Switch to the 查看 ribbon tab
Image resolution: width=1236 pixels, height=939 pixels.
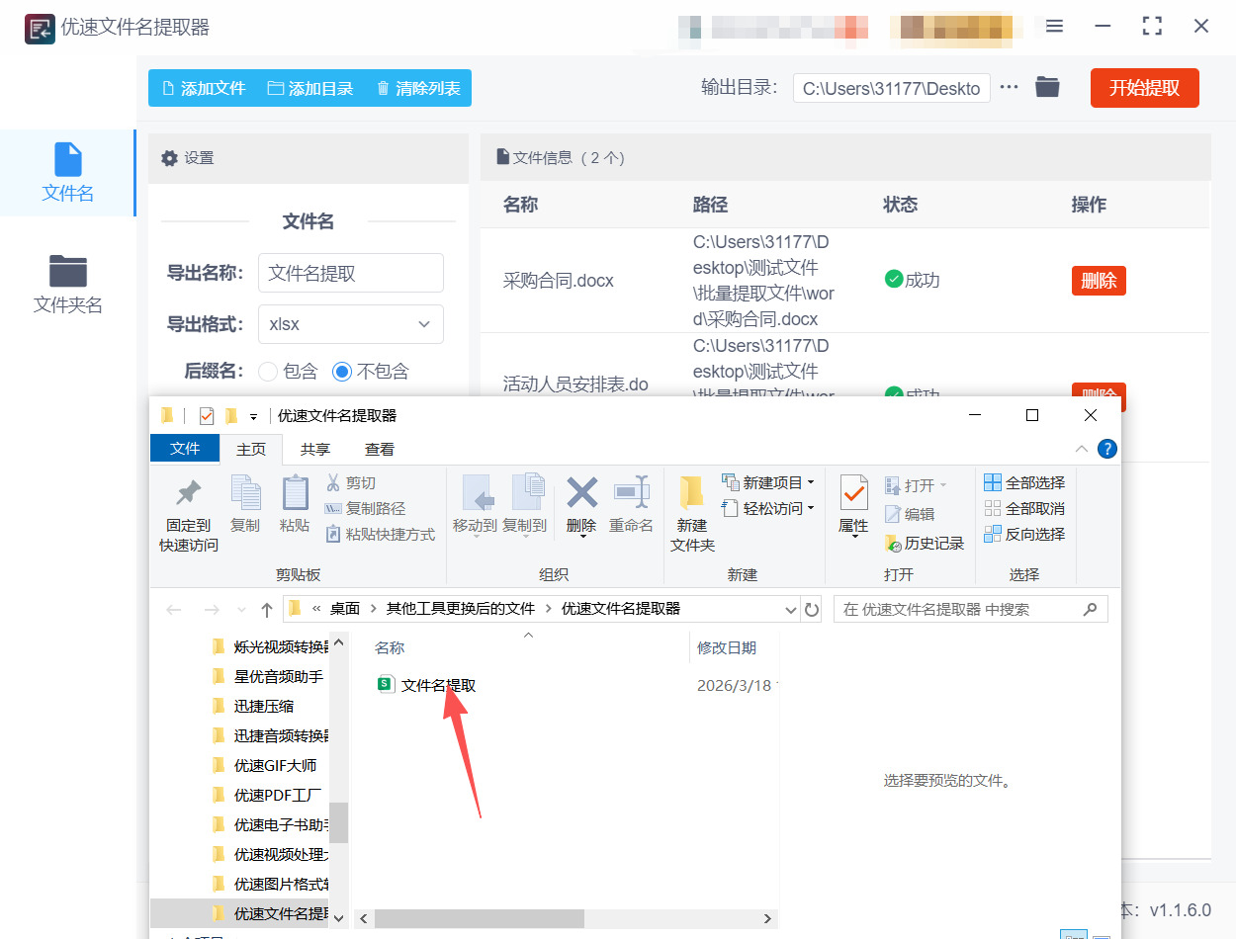coord(379,448)
